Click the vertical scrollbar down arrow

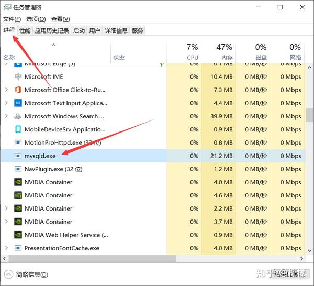tap(310, 250)
